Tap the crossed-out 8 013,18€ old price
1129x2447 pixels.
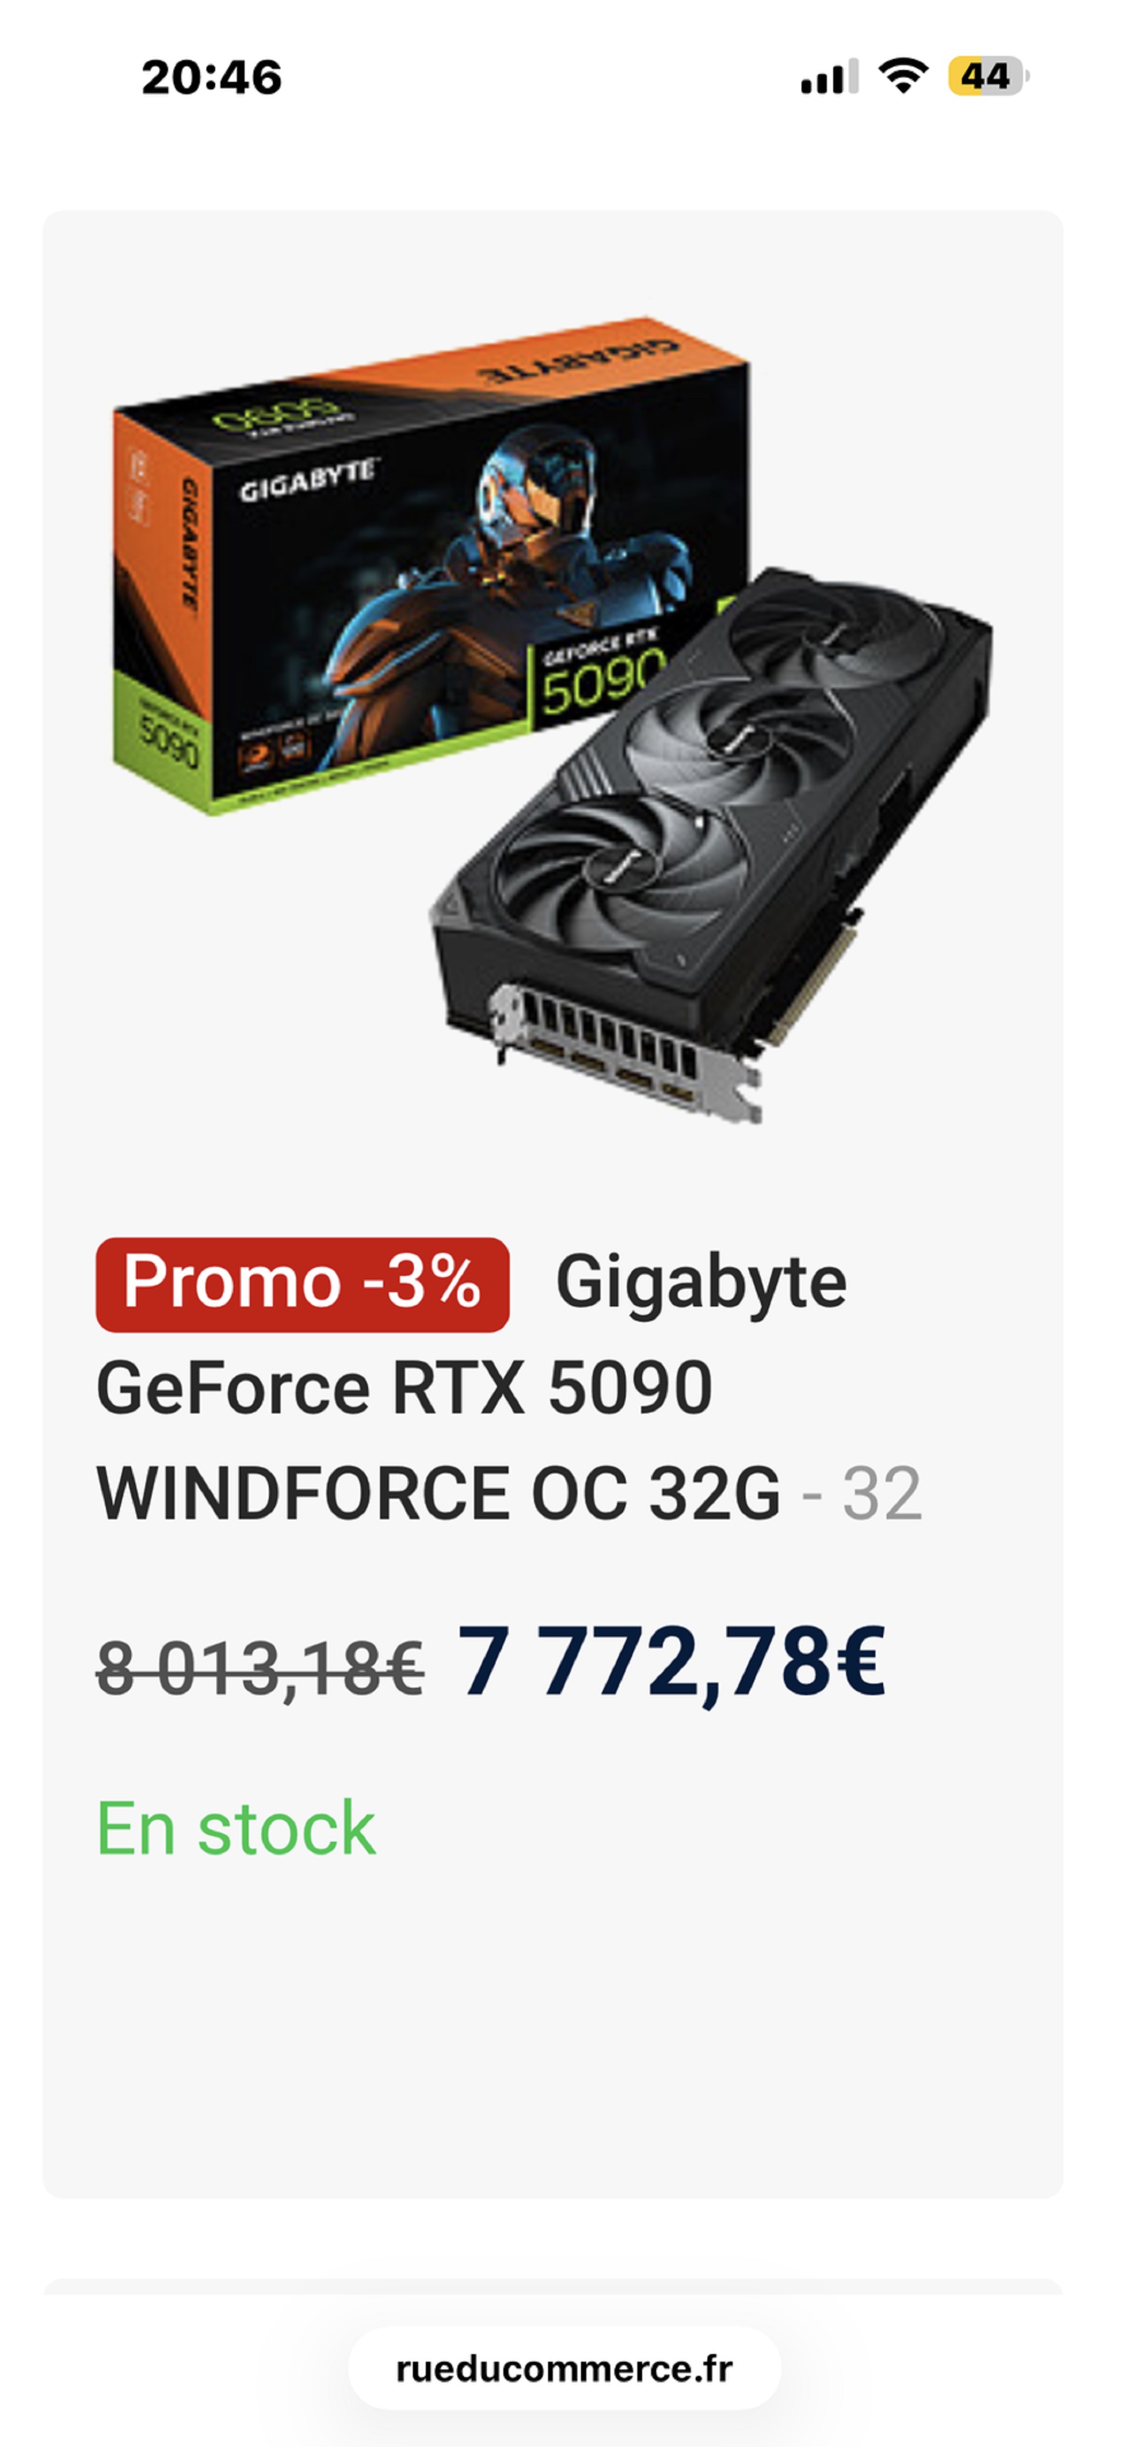tap(260, 1669)
